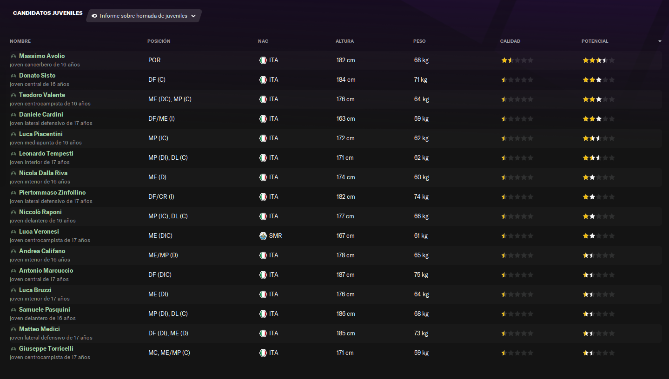Click the player icon beside Teodoro Valente
The width and height of the screenshot is (669, 379).
point(13,95)
